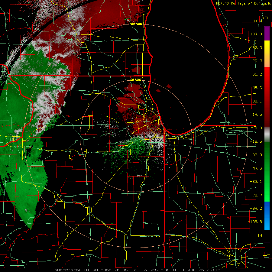Click the 61.2 velocity scale value

[257, 74]
